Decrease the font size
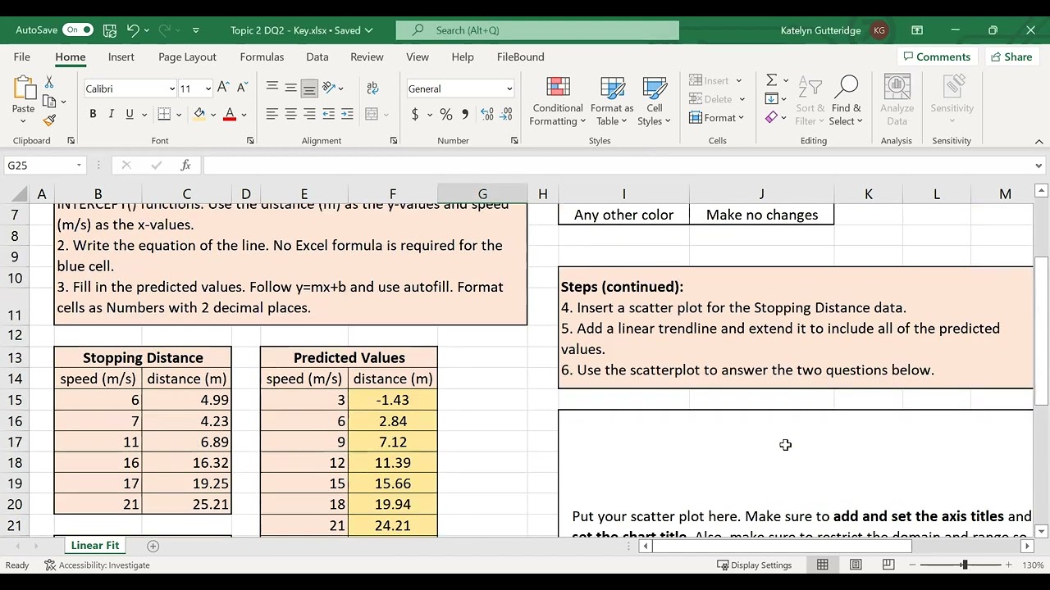 tap(242, 88)
